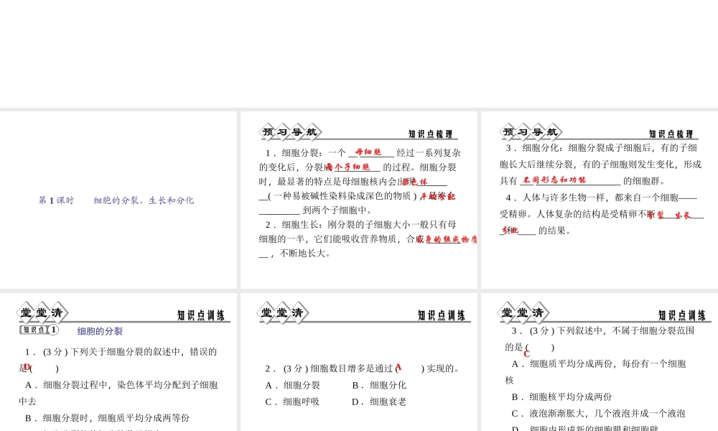This screenshot has width=718, height=431.
Task: Click the line '2．细胞生长：刚分裂的子细胞大小一般只有母'
Action: tap(360, 224)
